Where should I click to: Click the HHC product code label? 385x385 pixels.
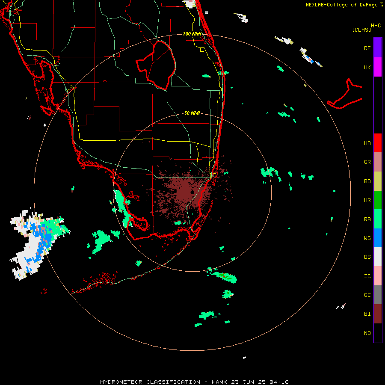[376, 26]
